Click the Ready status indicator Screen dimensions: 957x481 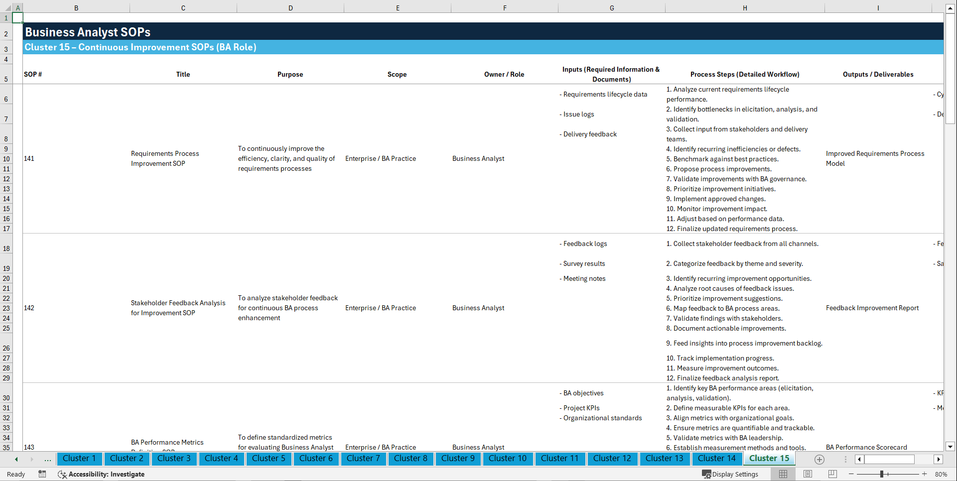(15, 474)
